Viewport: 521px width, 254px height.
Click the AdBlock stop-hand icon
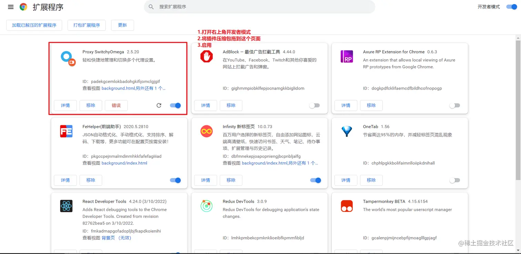click(206, 56)
